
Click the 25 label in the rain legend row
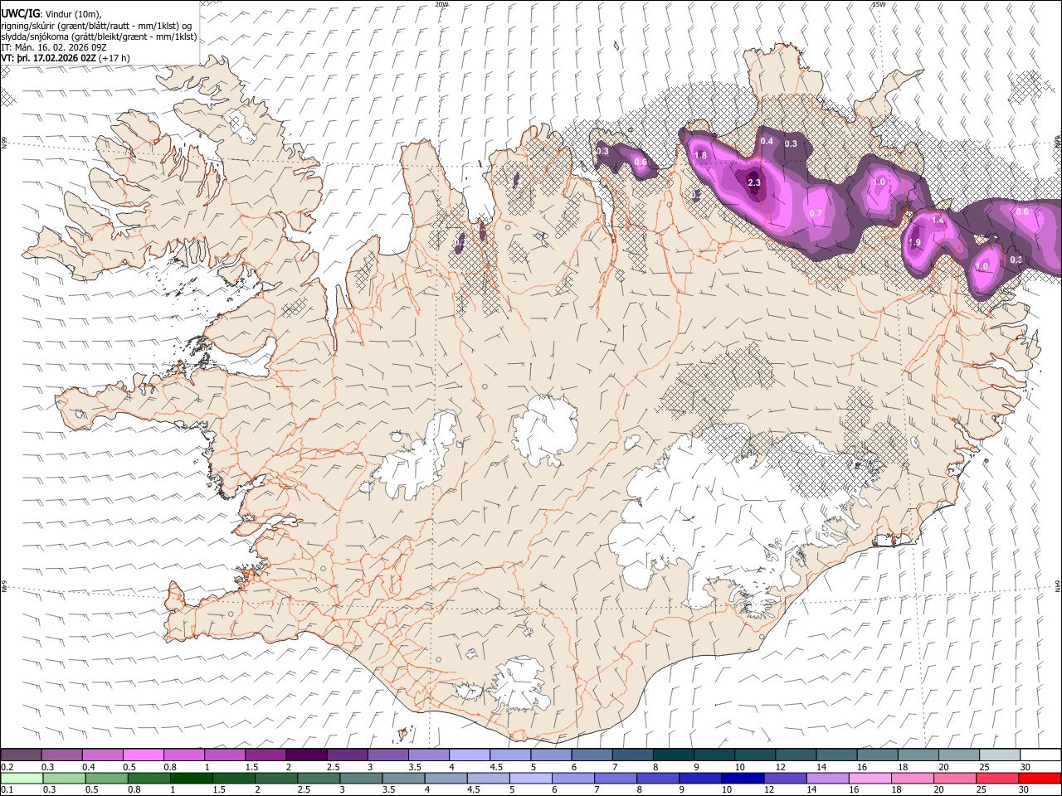pos(982,789)
